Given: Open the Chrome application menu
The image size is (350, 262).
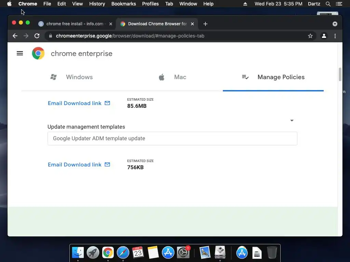Looking at the screenshot, I should tap(28, 4).
